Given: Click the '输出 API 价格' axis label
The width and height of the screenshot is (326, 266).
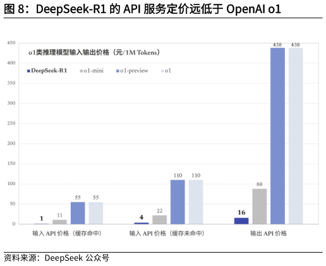Looking at the screenshot, I should coord(269,233).
